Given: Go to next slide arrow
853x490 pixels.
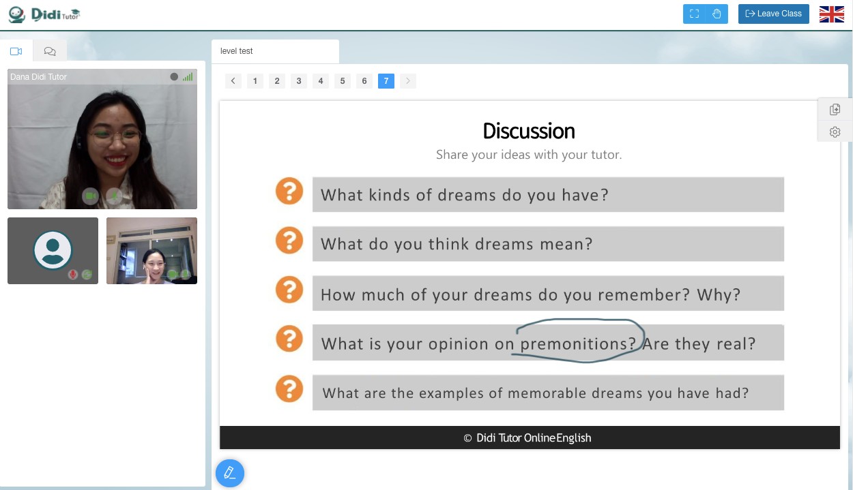Looking at the screenshot, I should [x=408, y=81].
